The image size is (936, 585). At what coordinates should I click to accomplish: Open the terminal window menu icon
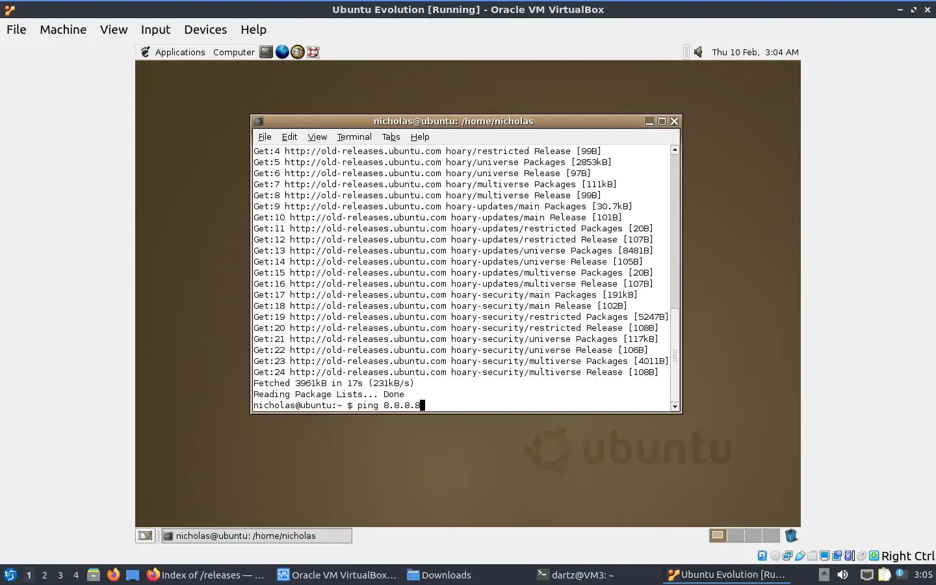(258, 121)
